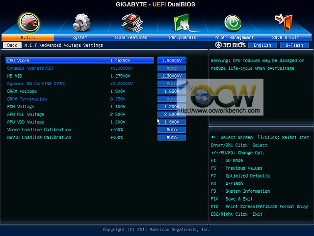Select the CPU Vcore row
Viewport: 314px width, 236px height.
(x=79, y=60)
